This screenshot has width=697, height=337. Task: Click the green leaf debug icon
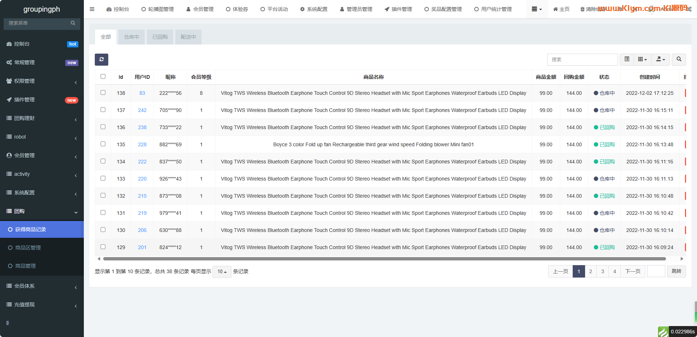coord(663,332)
